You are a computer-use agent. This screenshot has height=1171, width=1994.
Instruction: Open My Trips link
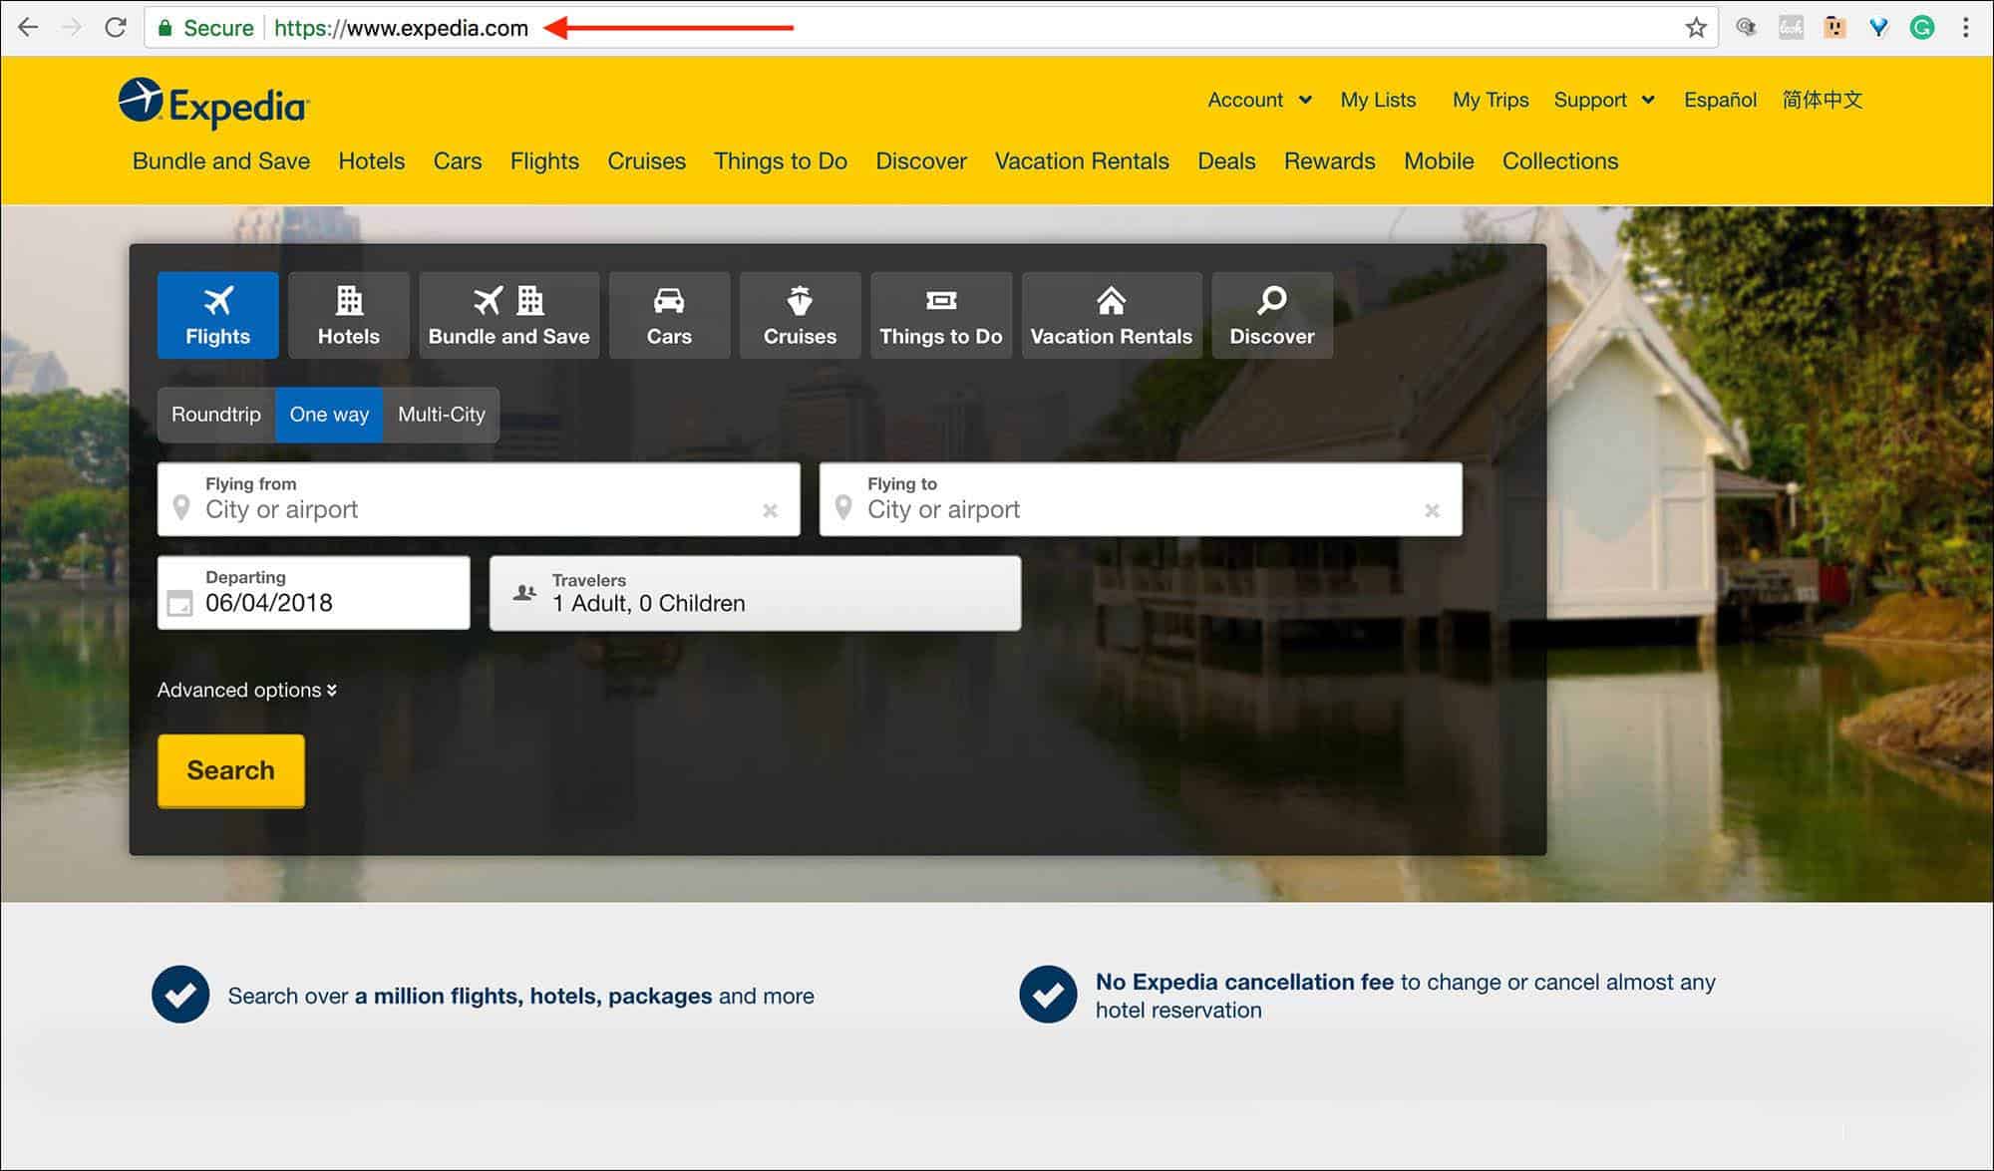[1491, 100]
